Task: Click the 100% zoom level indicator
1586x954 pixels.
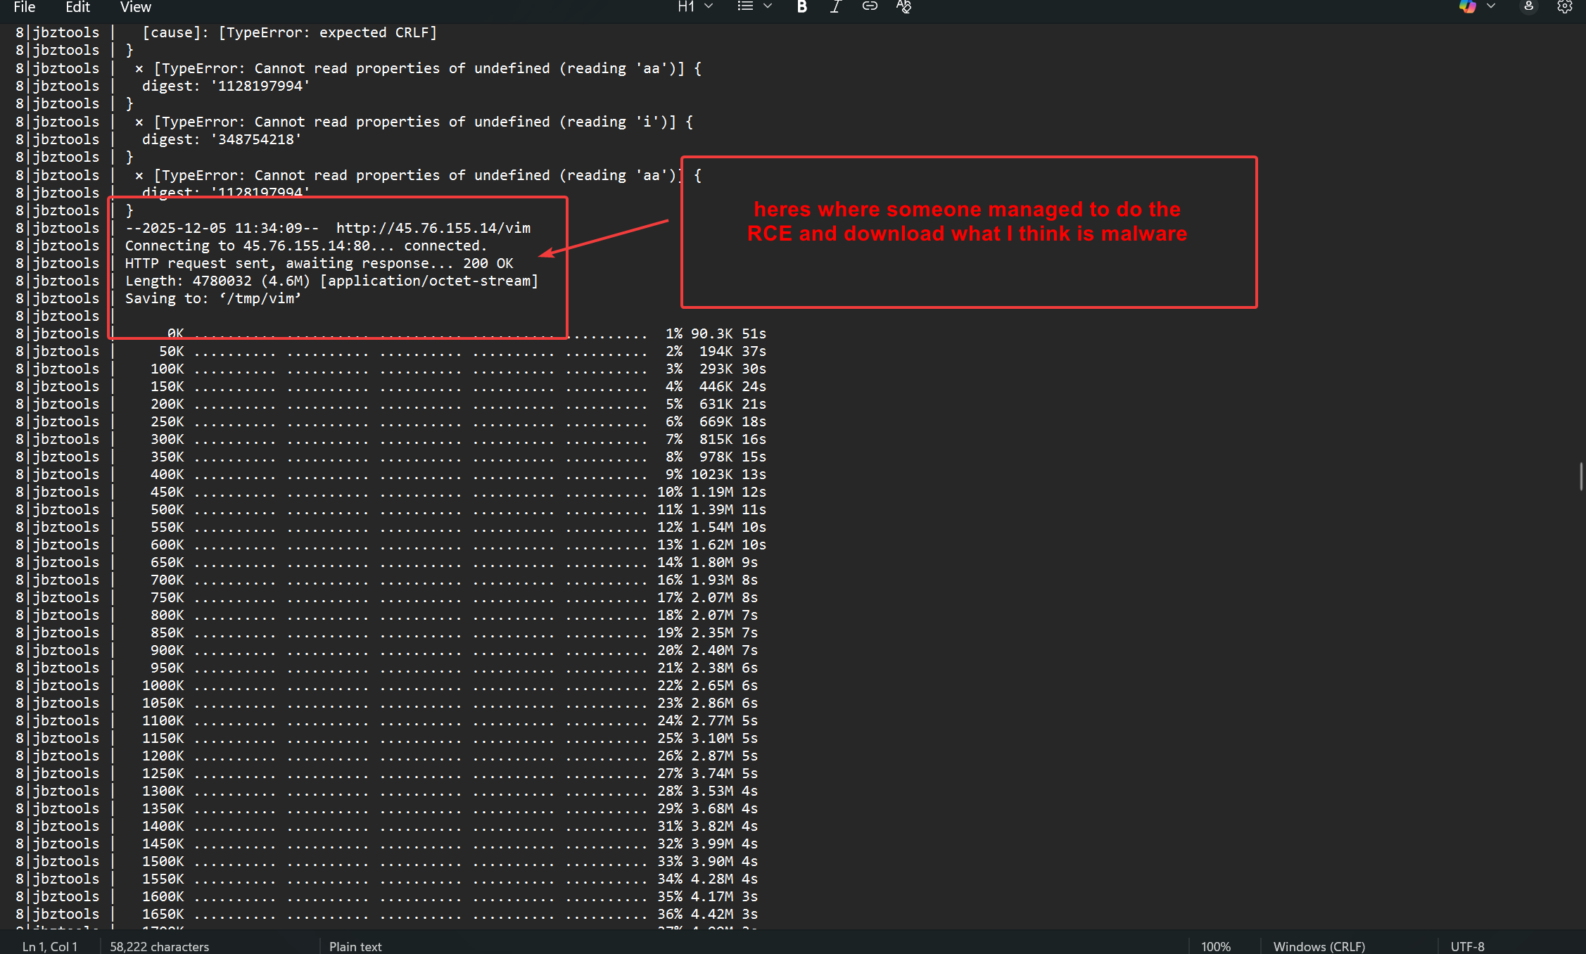Action: point(1215,946)
